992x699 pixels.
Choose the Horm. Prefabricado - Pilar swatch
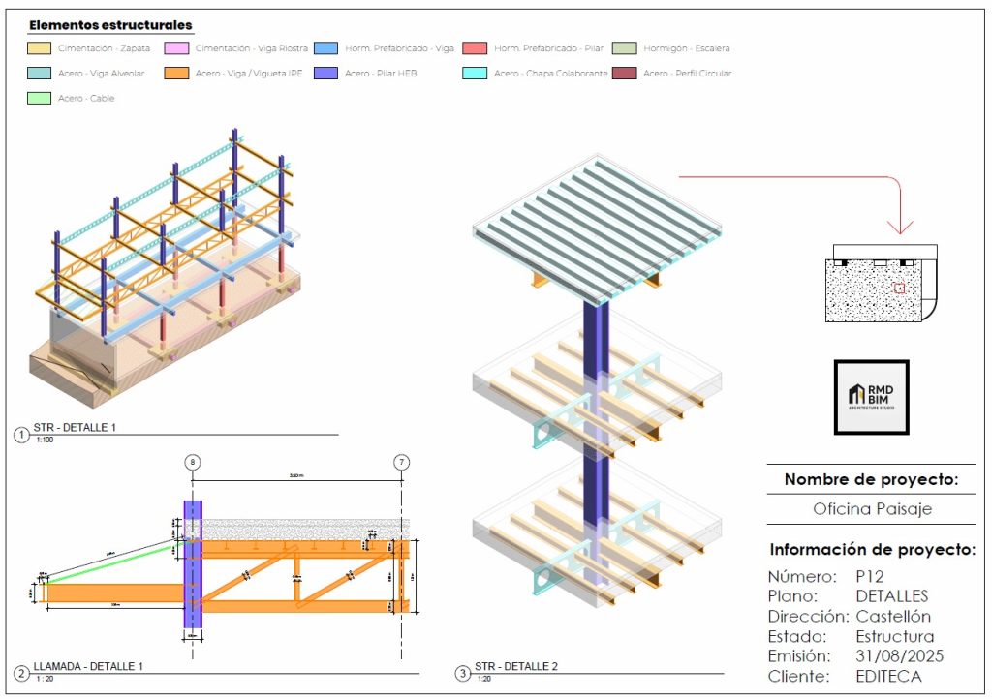tap(474, 48)
